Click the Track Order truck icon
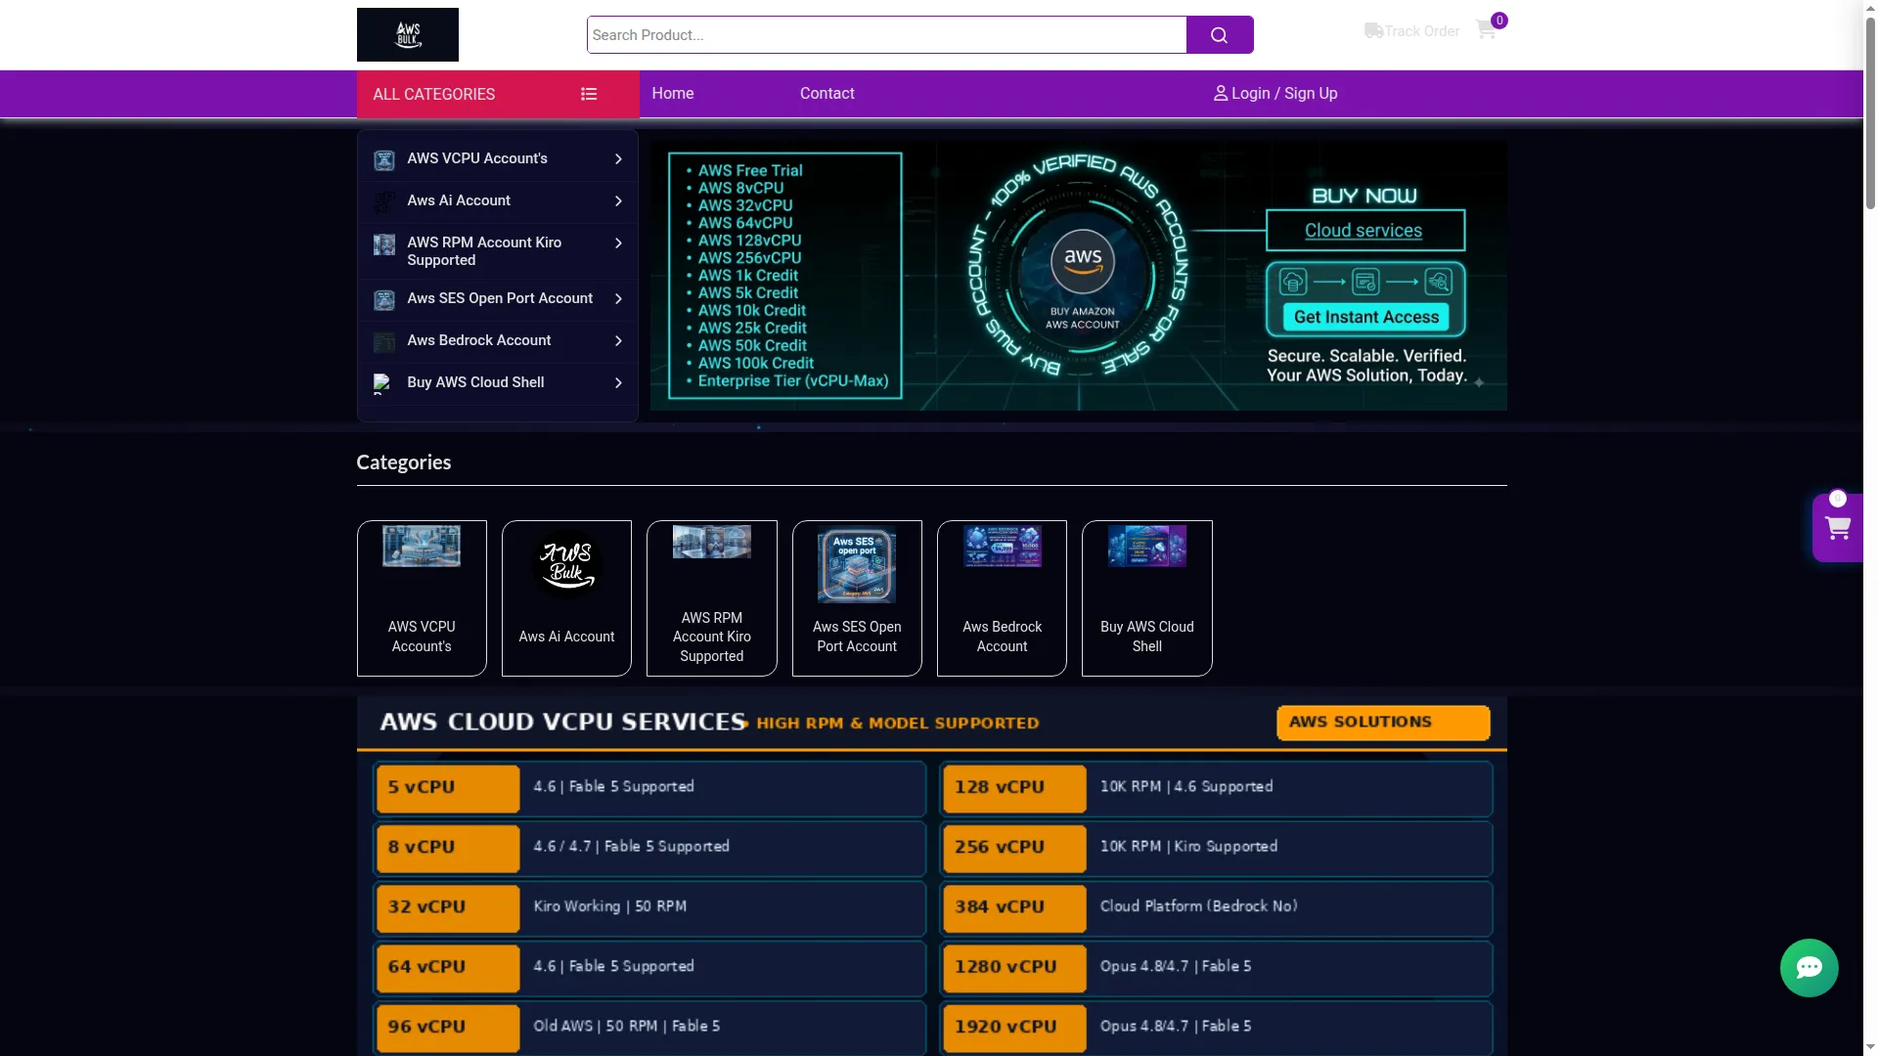1878x1056 pixels. pos(1373,31)
